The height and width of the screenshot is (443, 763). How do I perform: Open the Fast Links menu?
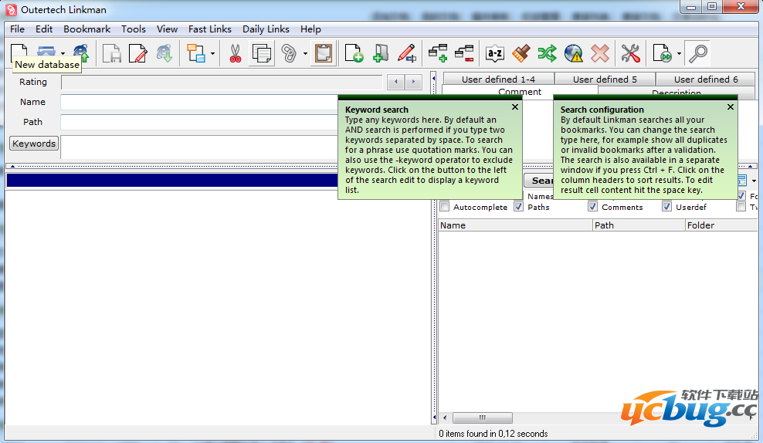click(x=209, y=29)
